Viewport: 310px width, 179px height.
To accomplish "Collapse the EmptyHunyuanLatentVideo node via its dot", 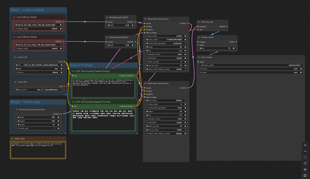I will pos(17,109).
